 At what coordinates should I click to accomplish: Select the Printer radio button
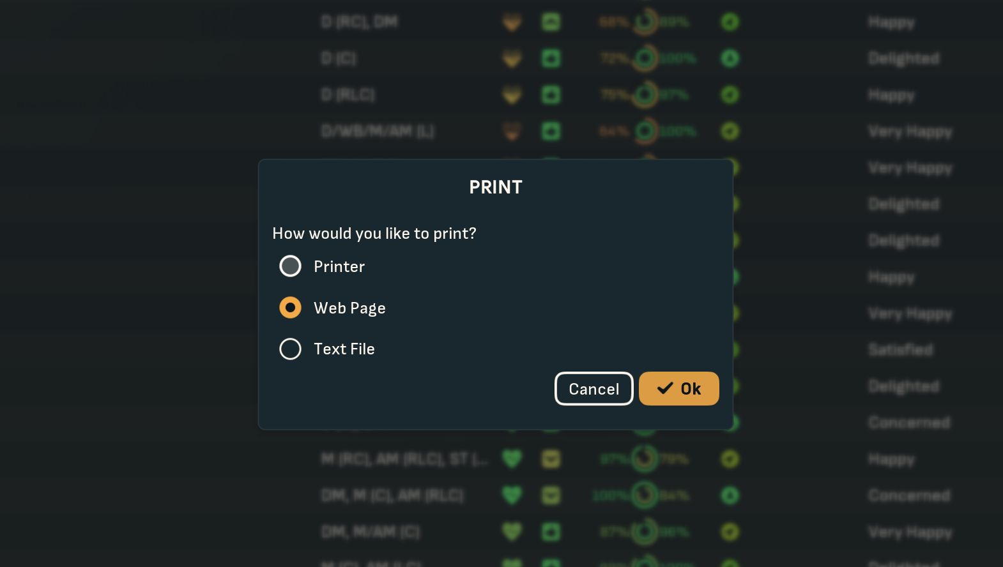(291, 266)
